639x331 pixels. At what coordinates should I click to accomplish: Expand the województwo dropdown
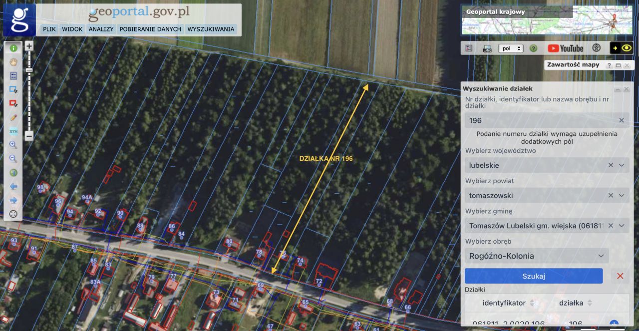pyautogui.click(x=622, y=165)
